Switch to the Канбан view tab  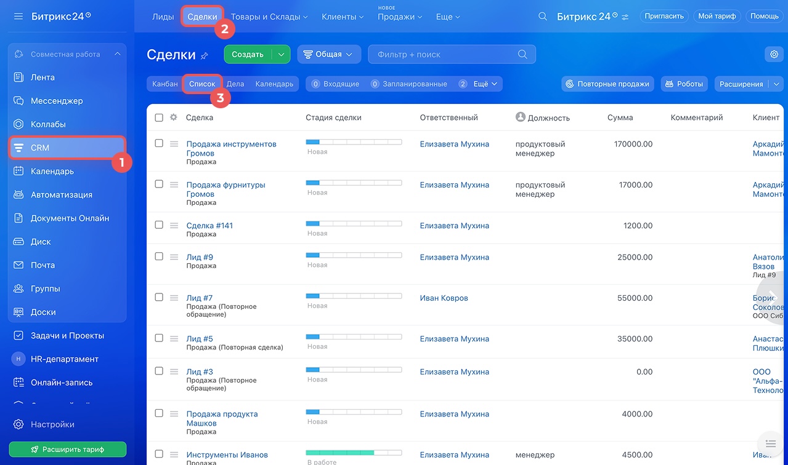tap(165, 84)
